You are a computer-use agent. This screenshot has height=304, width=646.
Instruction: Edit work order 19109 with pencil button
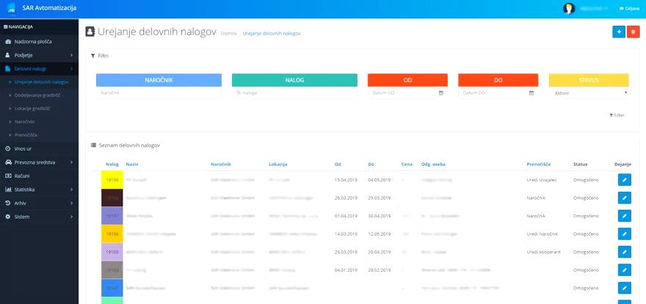(624, 180)
